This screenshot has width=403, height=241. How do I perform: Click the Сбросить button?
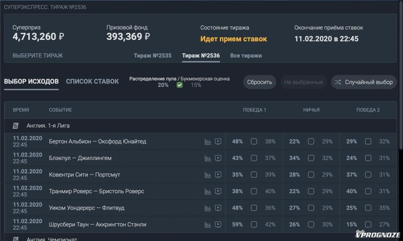pos(259,82)
